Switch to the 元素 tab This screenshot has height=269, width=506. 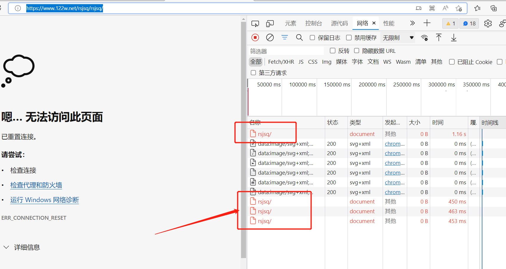pyautogui.click(x=290, y=23)
